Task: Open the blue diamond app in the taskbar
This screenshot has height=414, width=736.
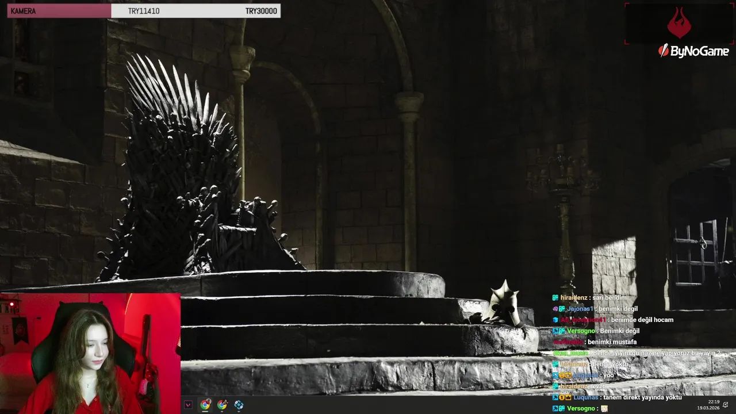Action: (x=239, y=405)
